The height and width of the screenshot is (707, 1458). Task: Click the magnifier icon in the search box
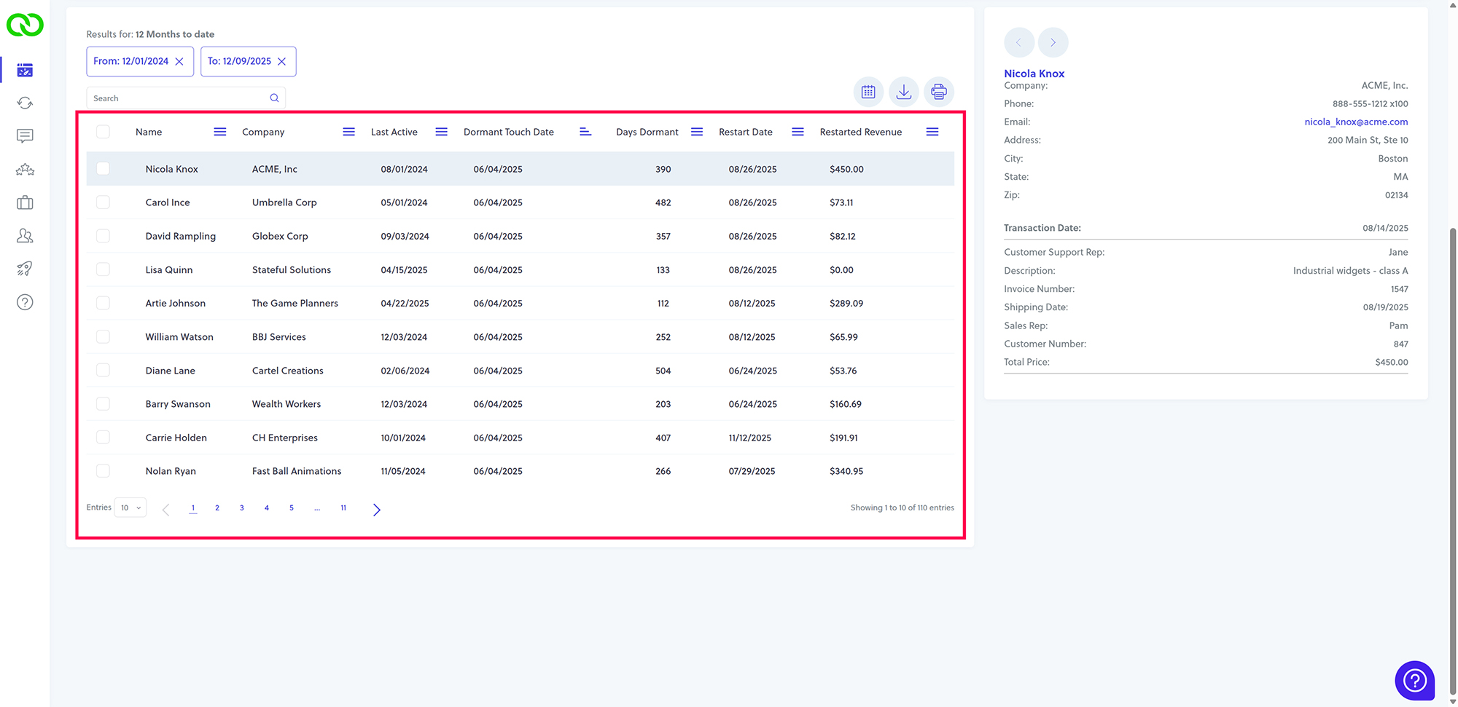click(x=274, y=98)
